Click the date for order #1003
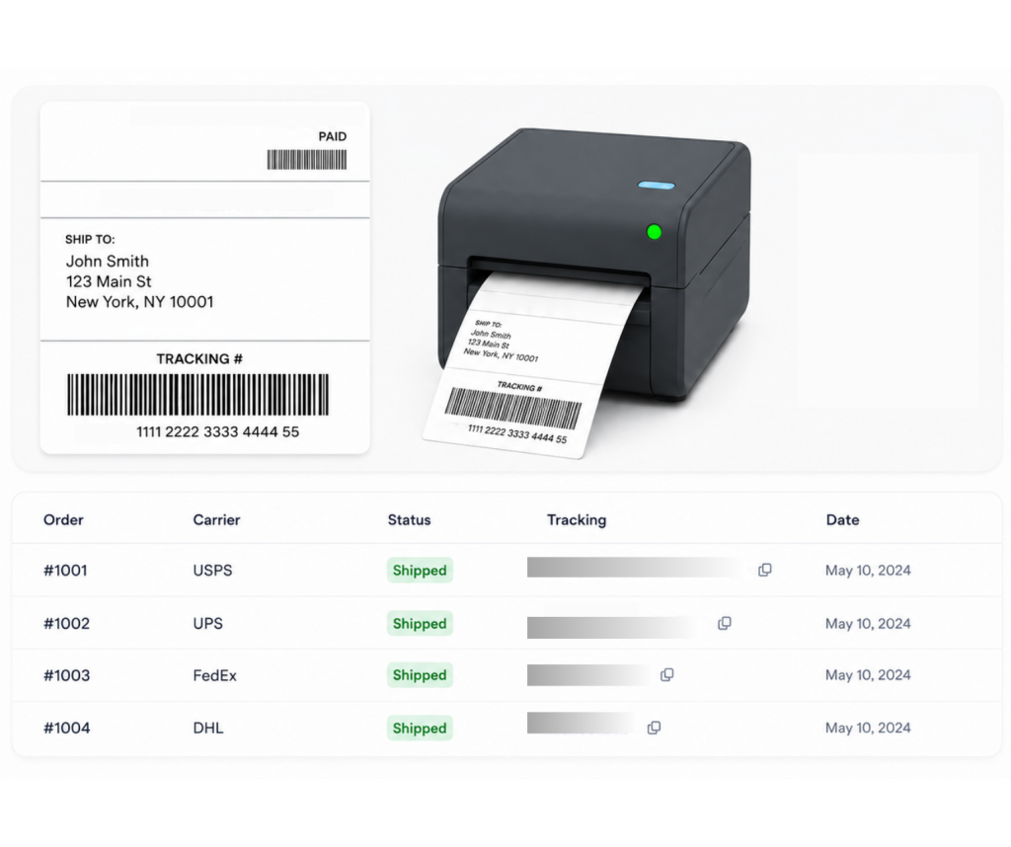Image resolution: width=1011 pixels, height=847 pixels. (x=868, y=675)
